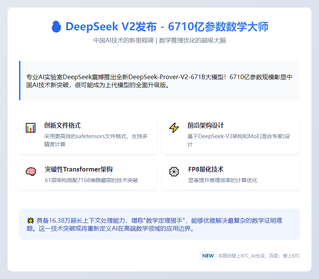Click the text 61层架构搭配7168维隐藏层的技术突破

pyautogui.click(x=92, y=180)
